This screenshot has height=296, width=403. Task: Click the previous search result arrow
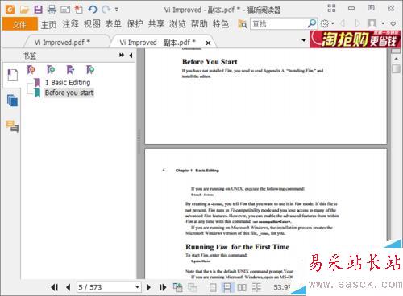[x=343, y=23]
